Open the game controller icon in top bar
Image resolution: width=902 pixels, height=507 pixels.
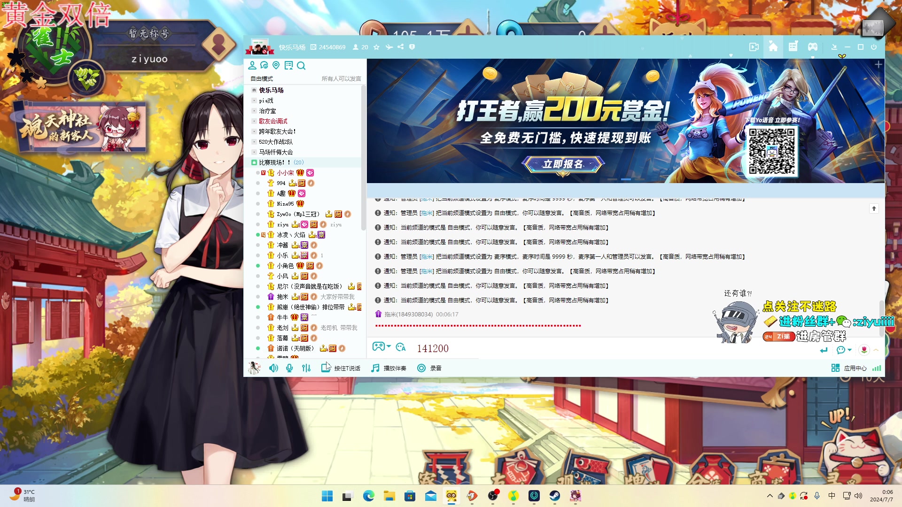coord(813,47)
